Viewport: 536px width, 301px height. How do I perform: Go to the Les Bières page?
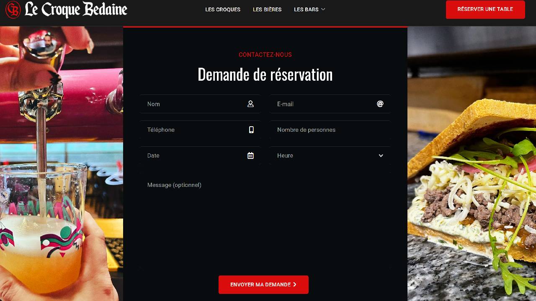[x=267, y=10]
